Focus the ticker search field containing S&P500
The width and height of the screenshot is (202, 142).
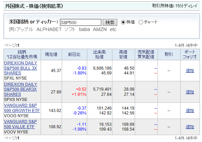pyautogui.click(x=81, y=22)
